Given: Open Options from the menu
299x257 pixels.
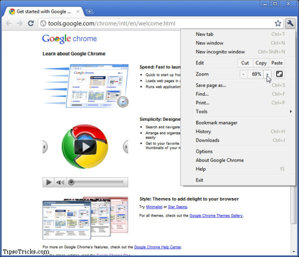Looking at the screenshot, I should (x=244, y=151).
